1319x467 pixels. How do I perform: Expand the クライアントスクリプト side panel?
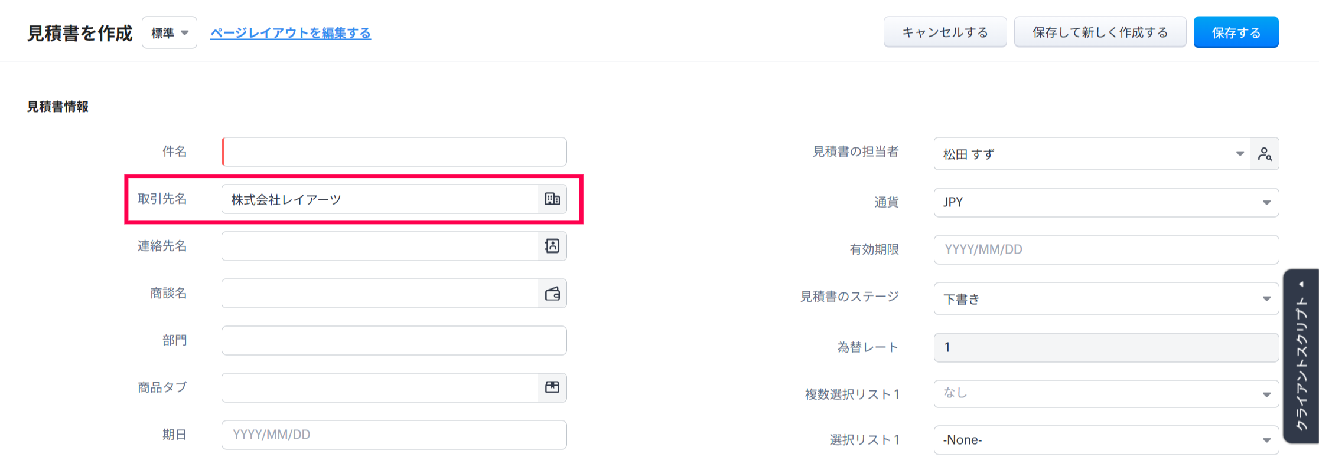coord(1301,356)
